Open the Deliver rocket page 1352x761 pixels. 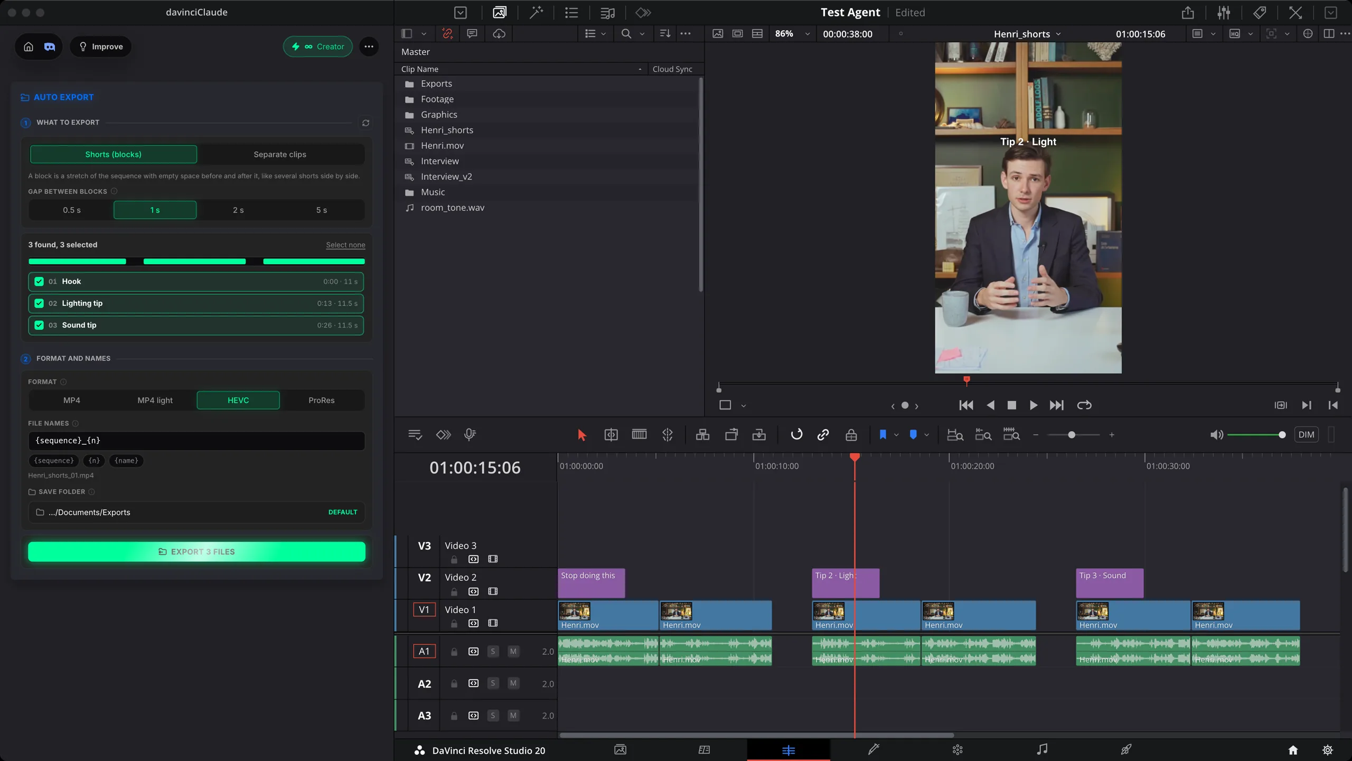point(1126,749)
